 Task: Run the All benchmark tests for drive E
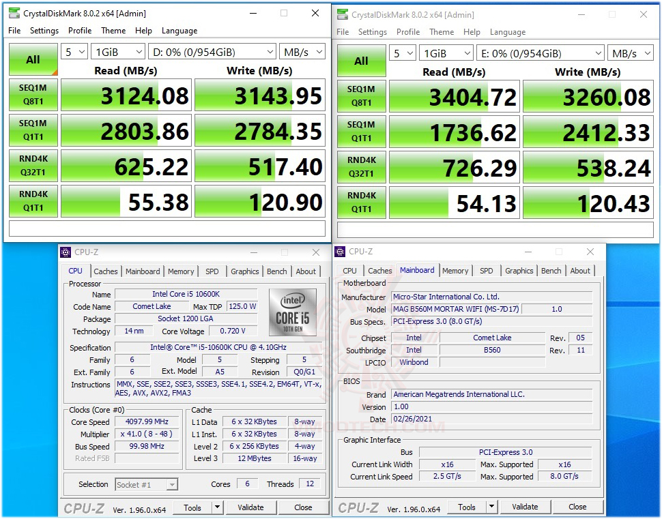tap(360, 60)
